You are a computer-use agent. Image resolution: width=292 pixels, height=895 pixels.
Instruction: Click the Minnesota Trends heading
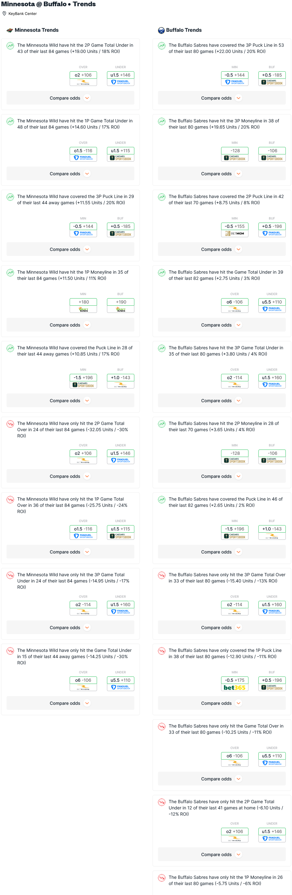tap(36, 30)
